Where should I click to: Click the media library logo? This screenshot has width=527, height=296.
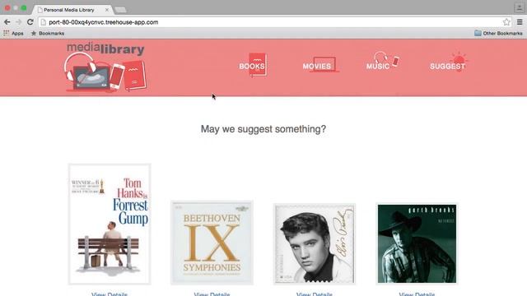[105, 67]
